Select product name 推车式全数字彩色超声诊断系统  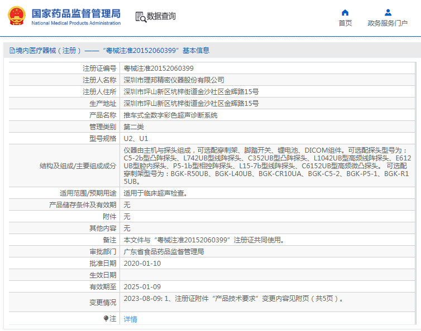click(170, 115)
